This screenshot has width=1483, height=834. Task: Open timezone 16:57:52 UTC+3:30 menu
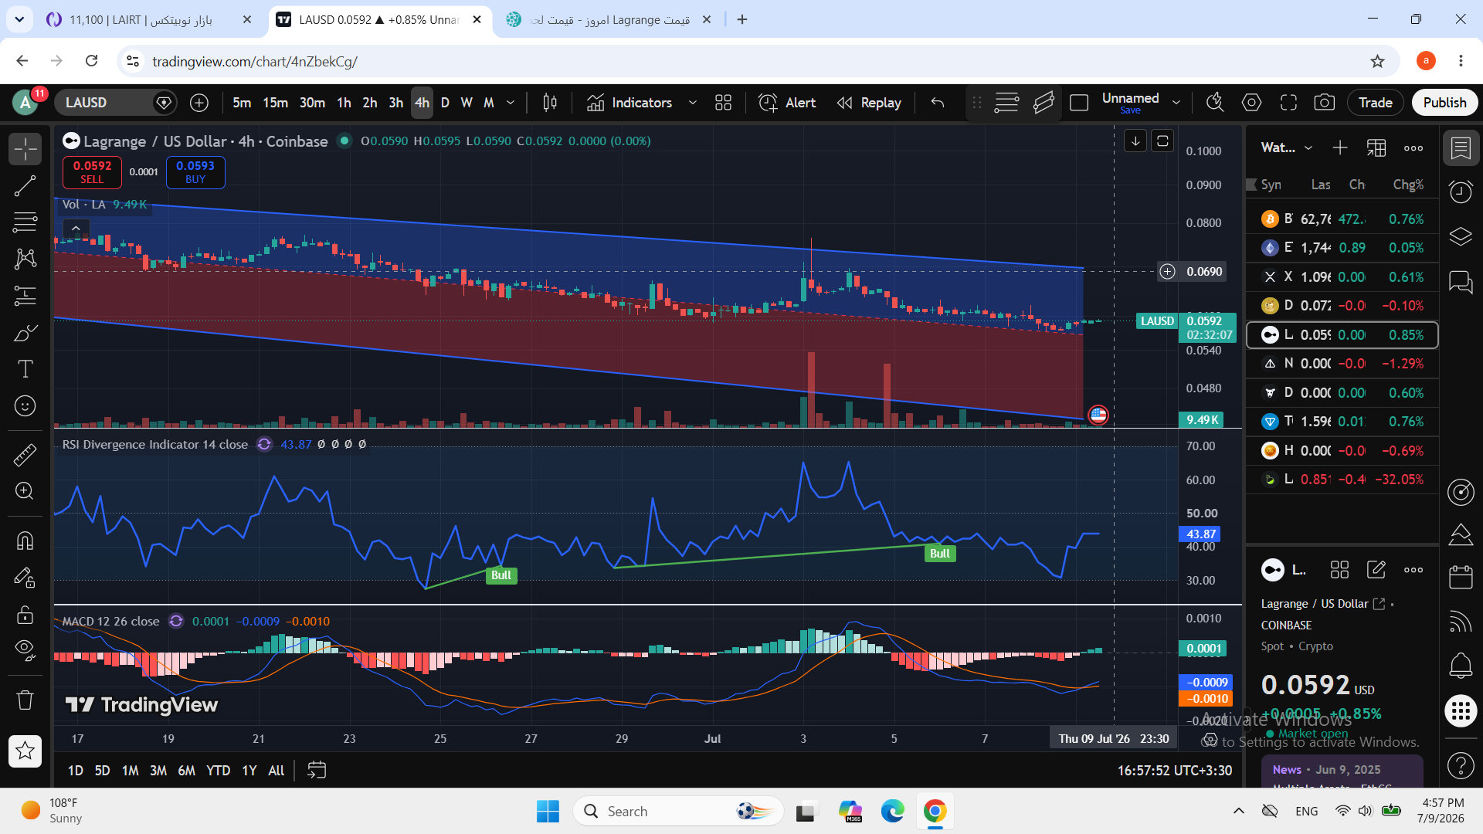point(1174,770)
